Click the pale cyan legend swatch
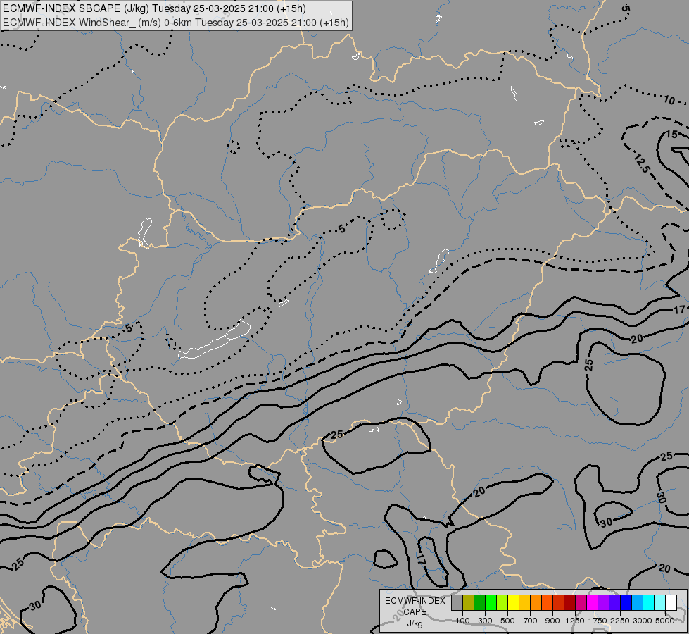Viewport: 689px width, 634px height. pyautogui.click(x=659, y=602)
